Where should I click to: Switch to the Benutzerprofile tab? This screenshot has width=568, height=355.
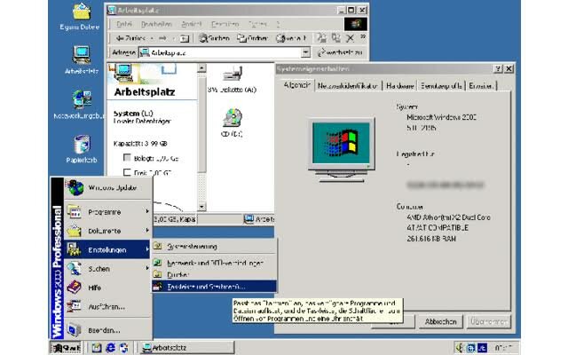[441, 86]
